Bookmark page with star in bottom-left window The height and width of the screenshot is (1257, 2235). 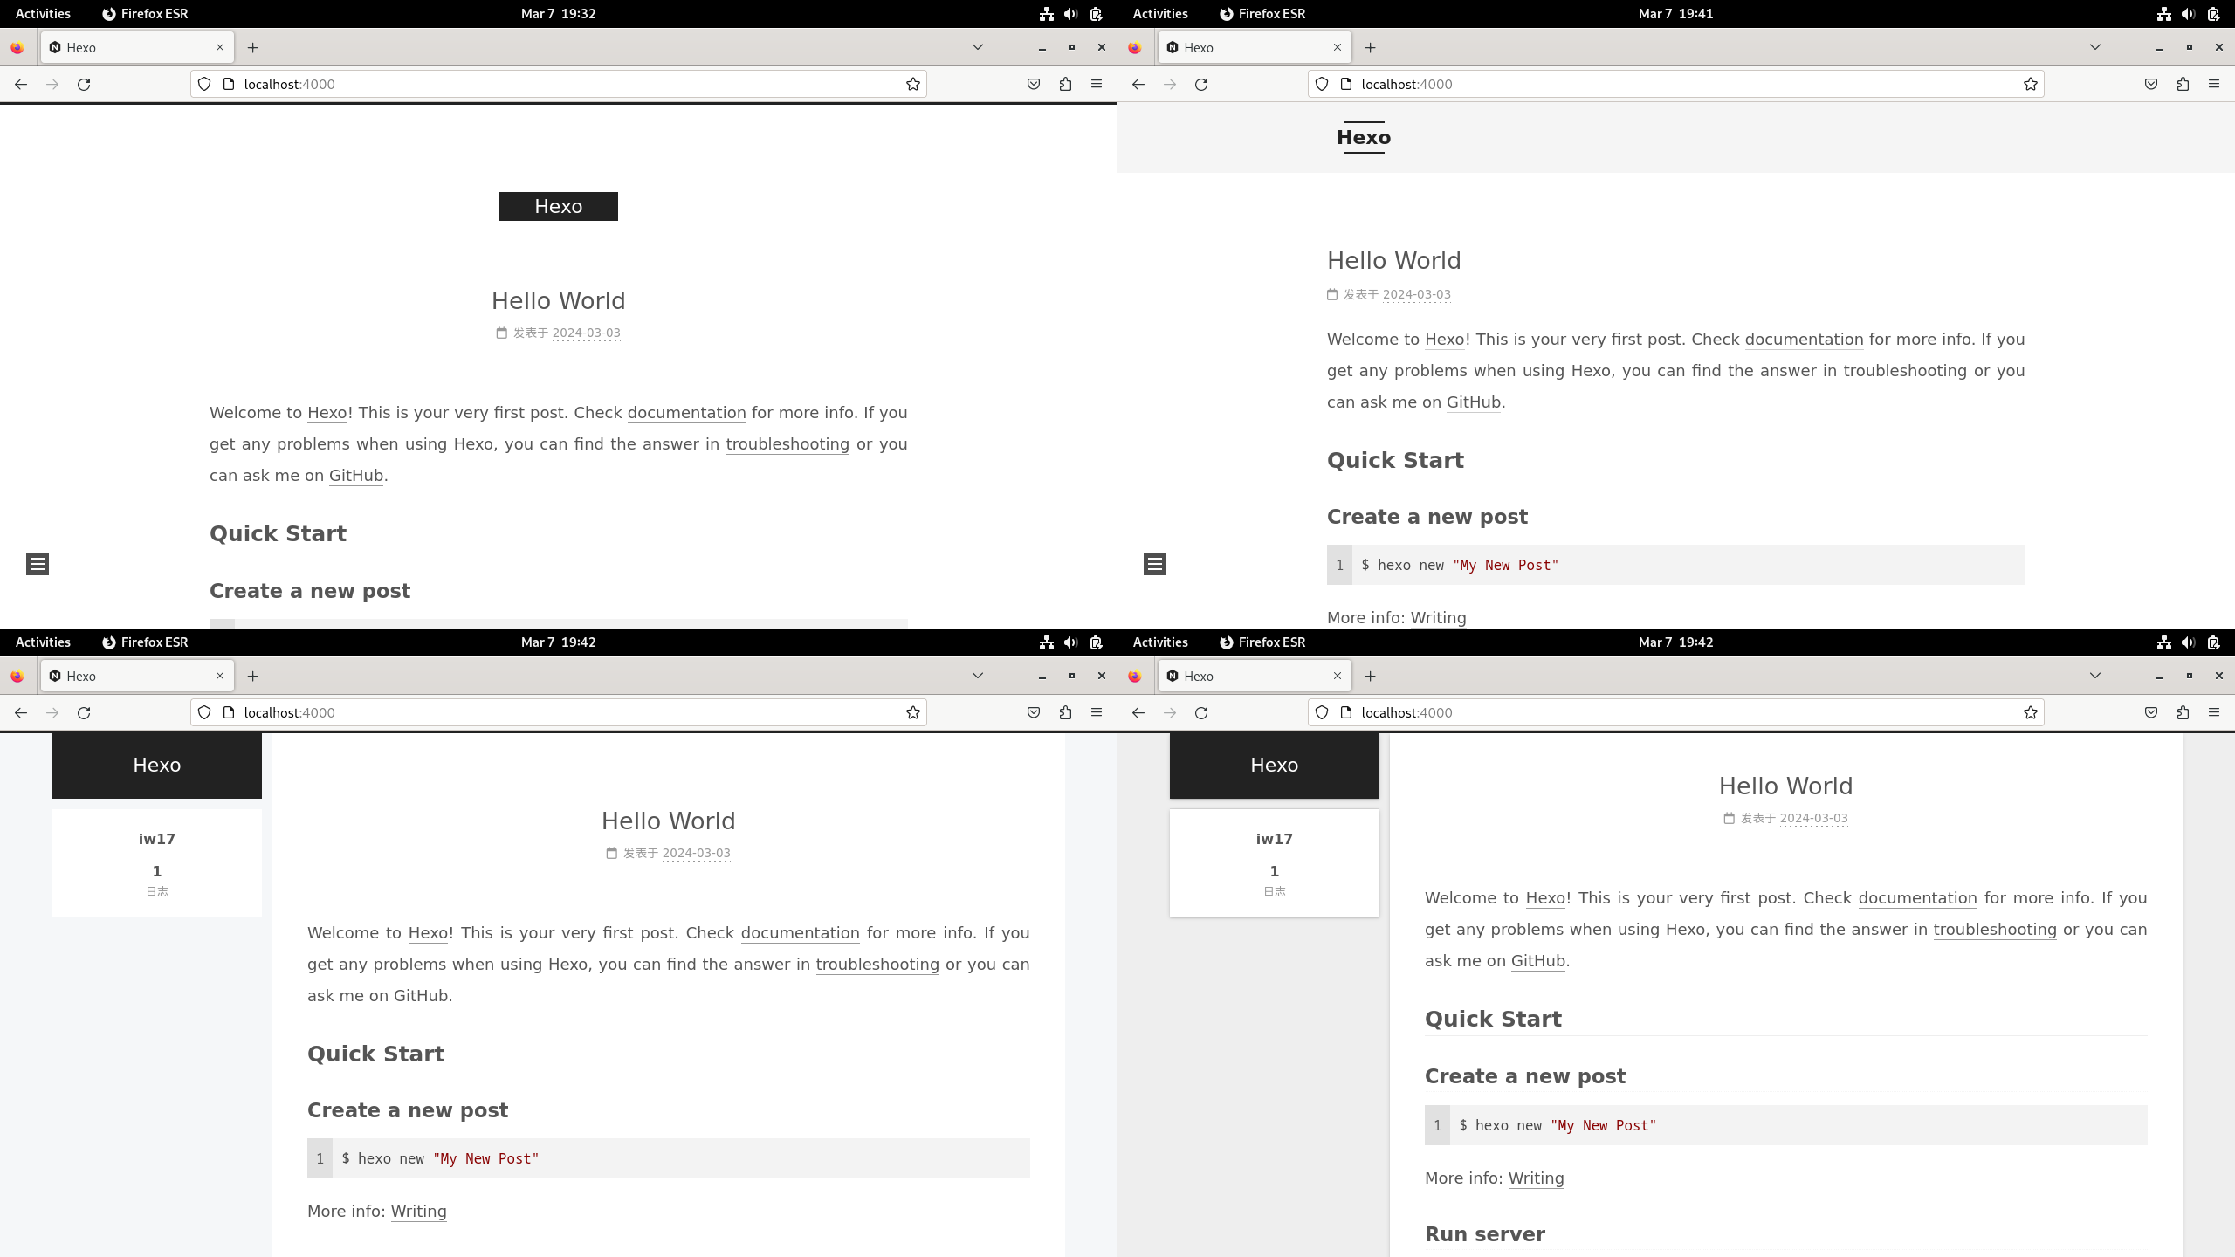913,712
